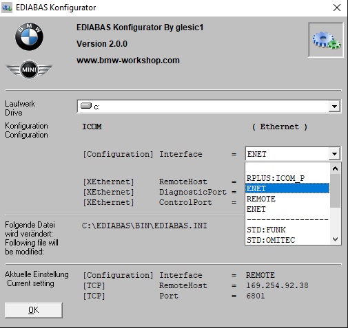The height and width of the screenshot is (328, 348).
Task: Click the current Interface value REMOTE
Action: [x=260, y=275]
